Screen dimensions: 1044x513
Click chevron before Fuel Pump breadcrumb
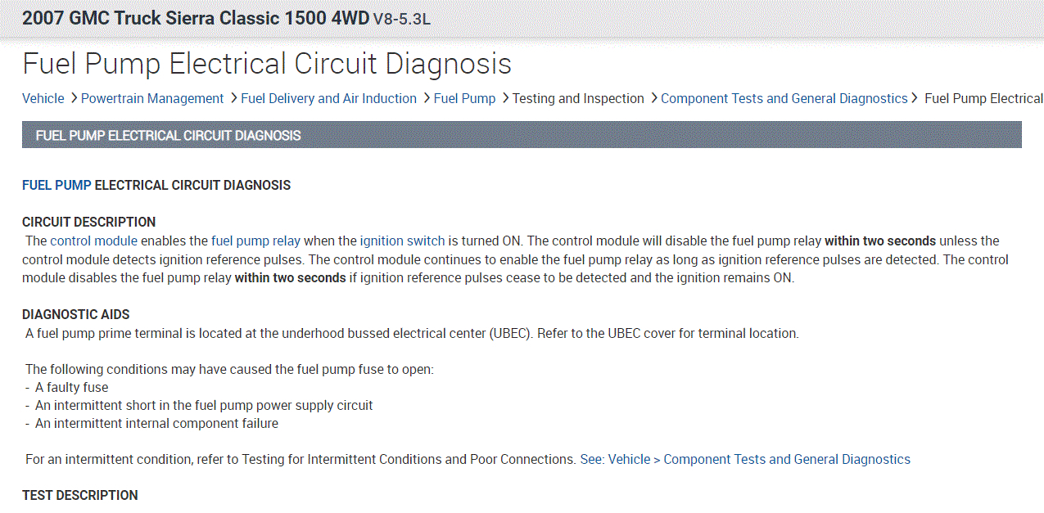427,98
